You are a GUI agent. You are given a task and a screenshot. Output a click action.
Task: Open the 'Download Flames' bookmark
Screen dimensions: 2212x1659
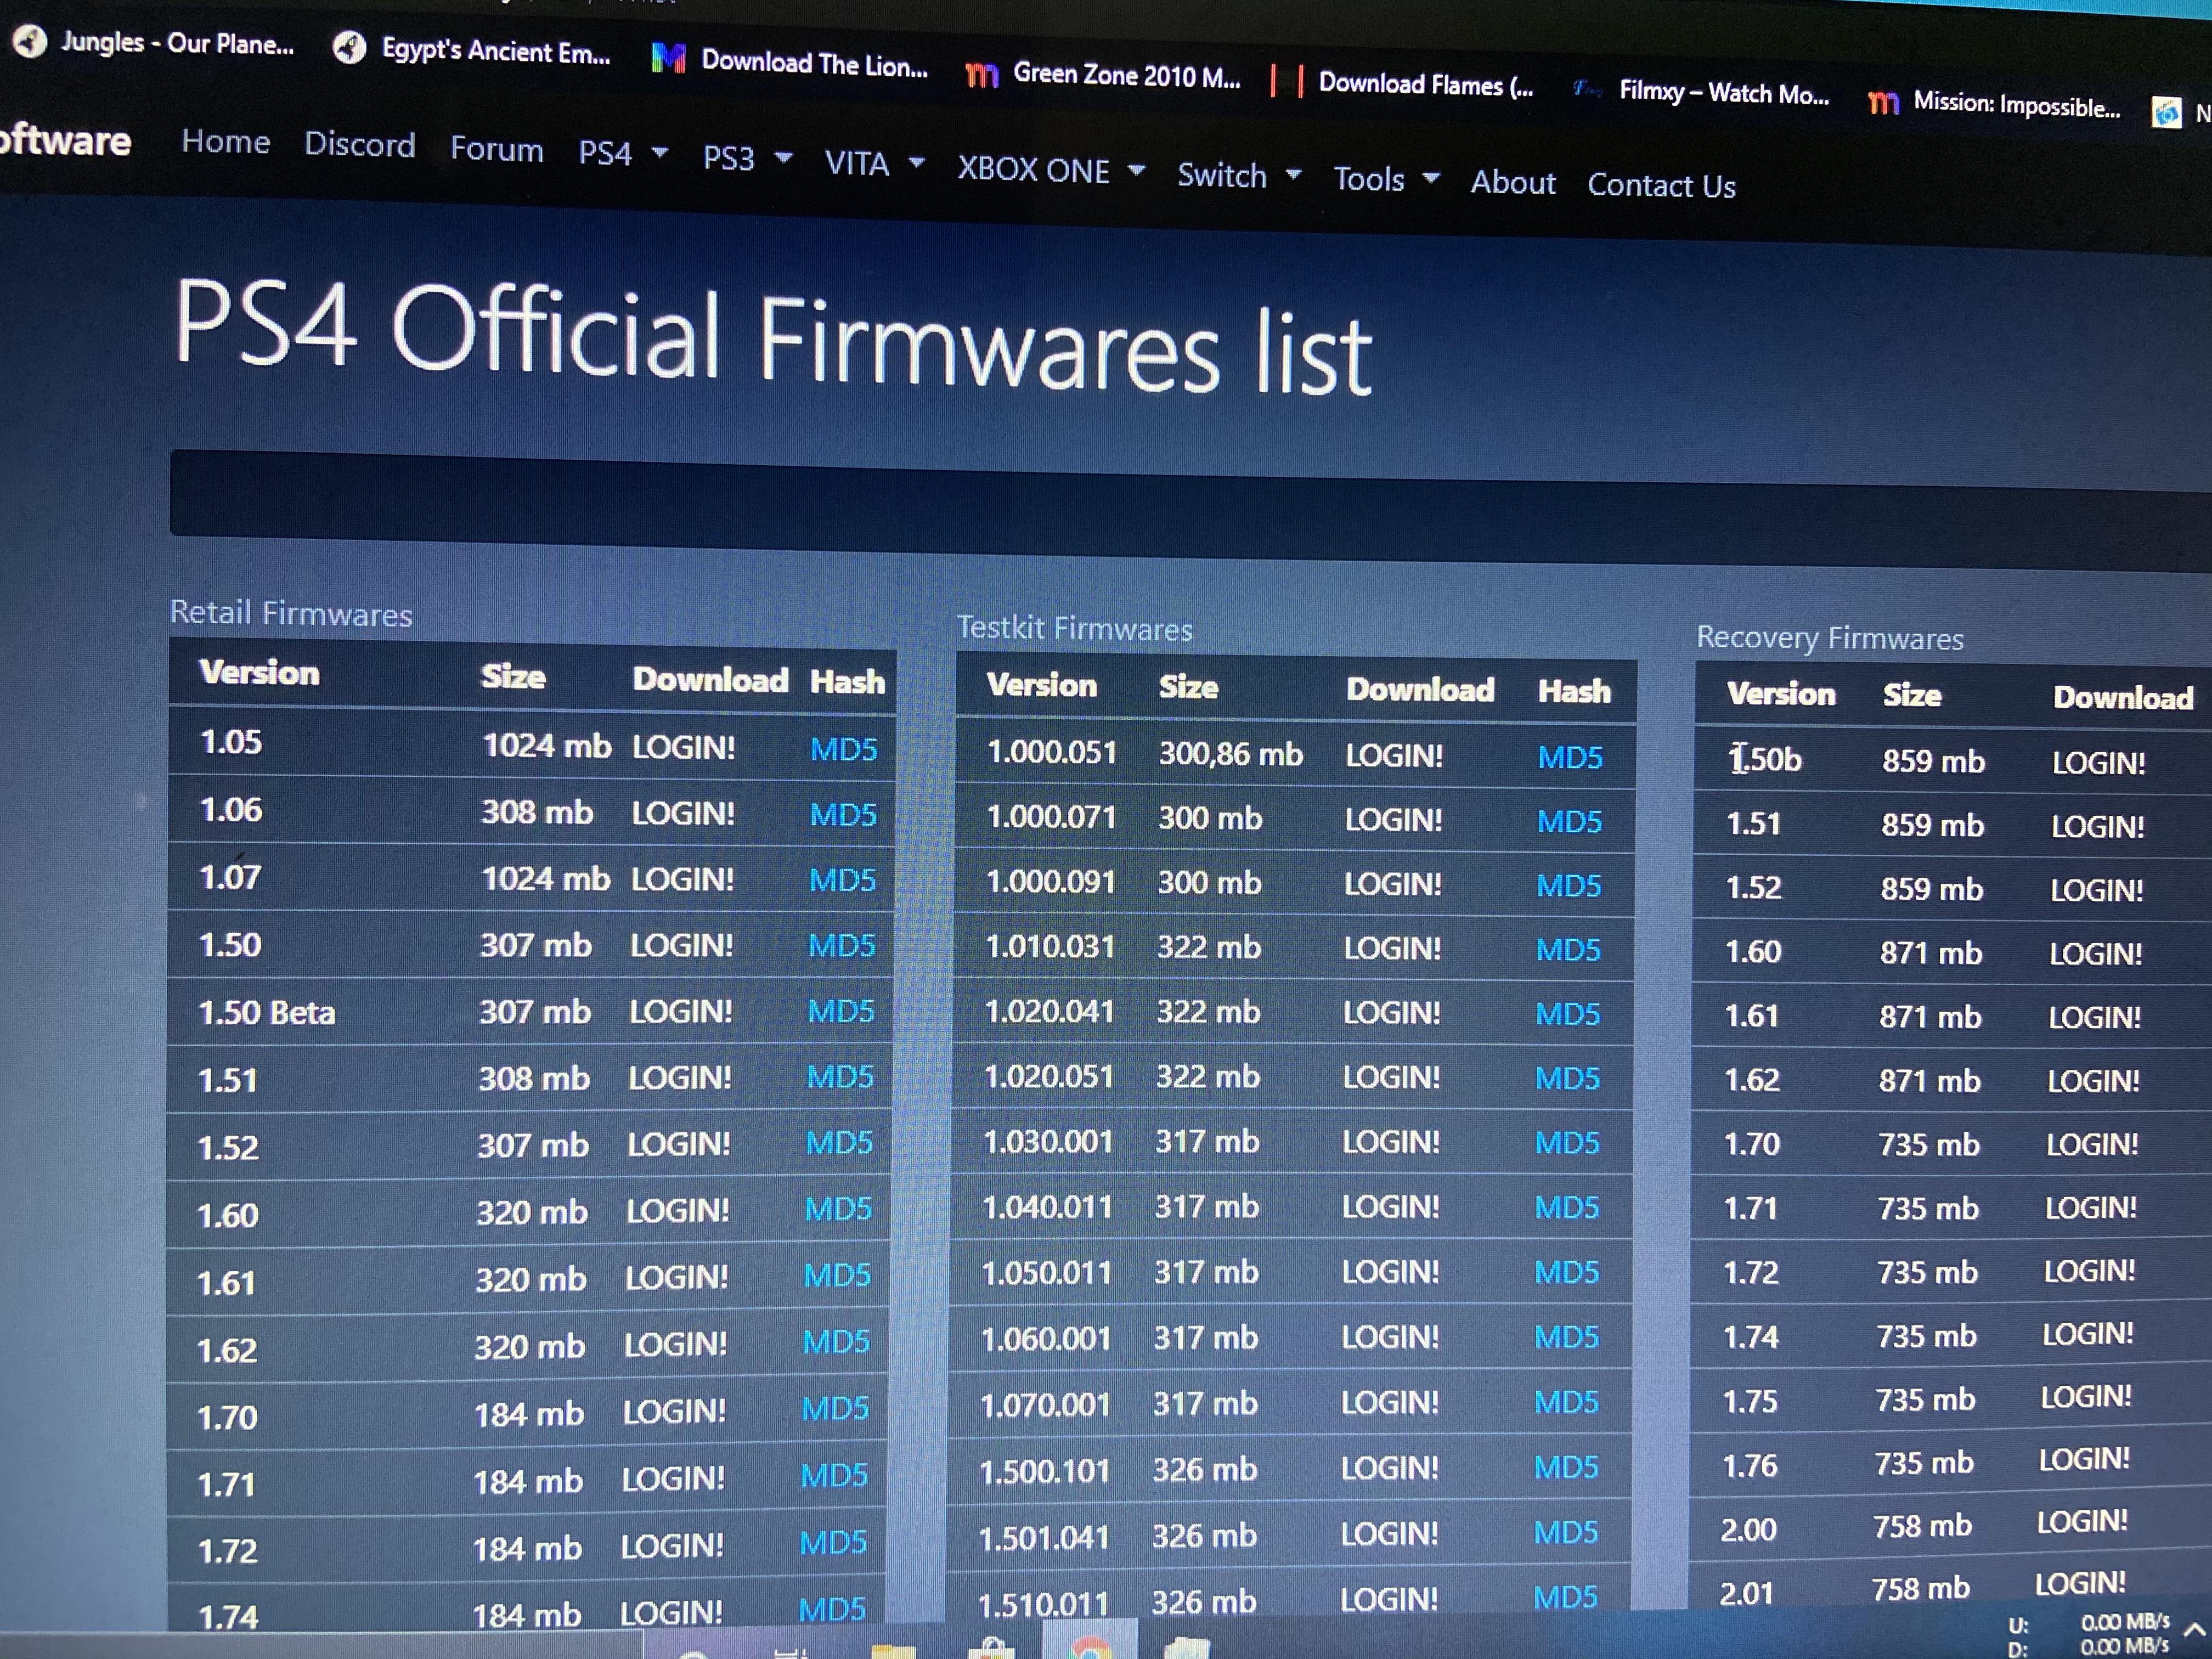point(1402,84)
